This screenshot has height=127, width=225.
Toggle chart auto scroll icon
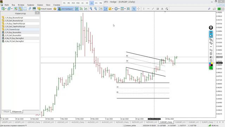101,9
